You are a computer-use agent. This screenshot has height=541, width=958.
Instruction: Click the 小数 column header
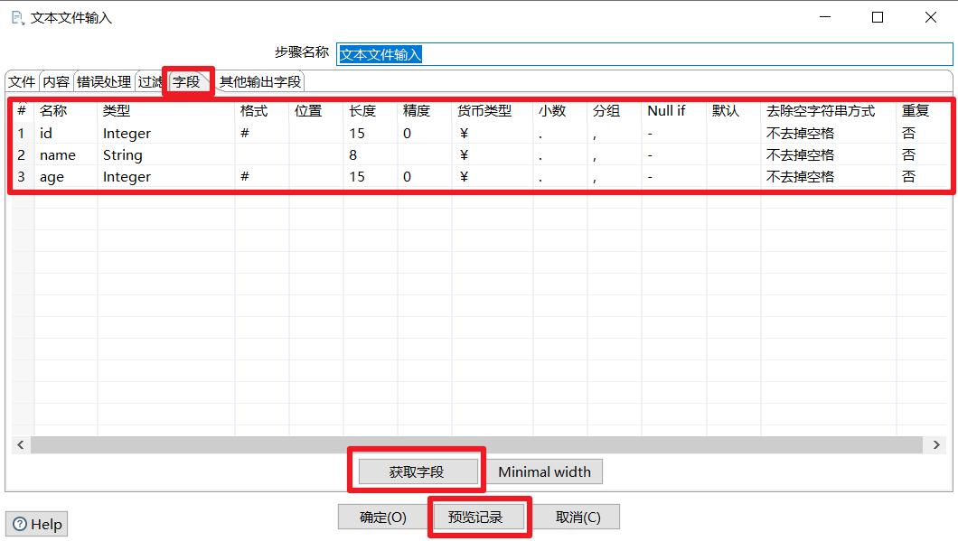coord(561,110)
